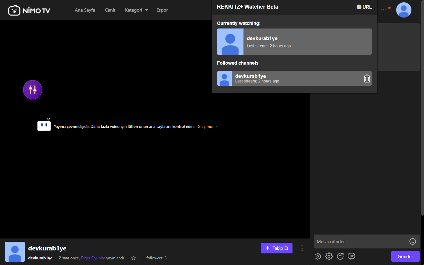Click the plus URL button
Screen dimensions: 424x265
[x=364, y=7]
